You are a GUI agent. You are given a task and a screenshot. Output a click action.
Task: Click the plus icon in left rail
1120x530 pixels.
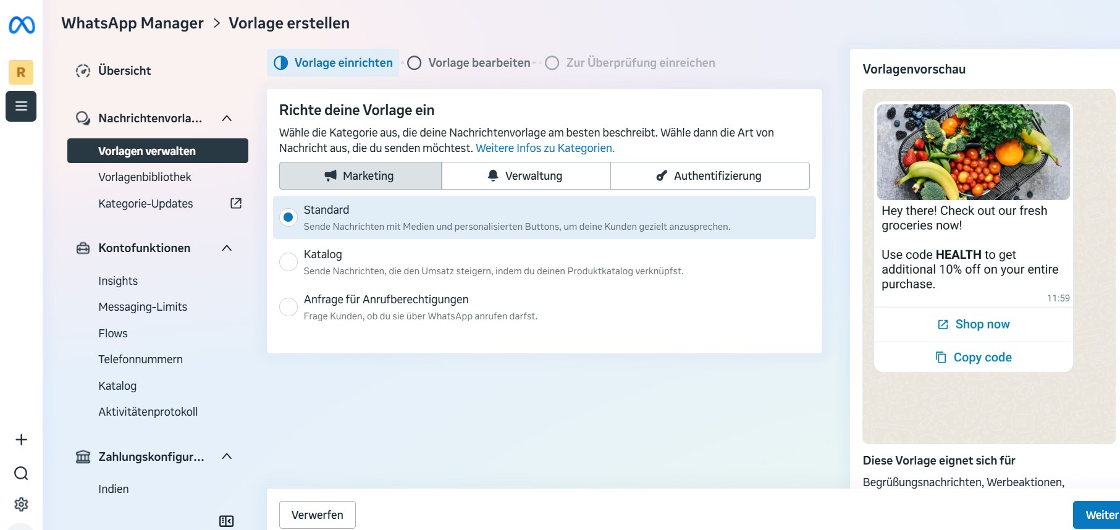[x=21, y=440]
